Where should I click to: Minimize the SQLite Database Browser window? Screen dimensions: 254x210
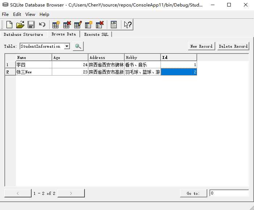tap(213, 5)
